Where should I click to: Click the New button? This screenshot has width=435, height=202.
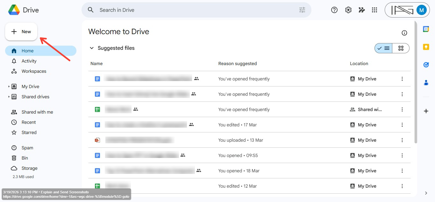[x=21, y=32]
